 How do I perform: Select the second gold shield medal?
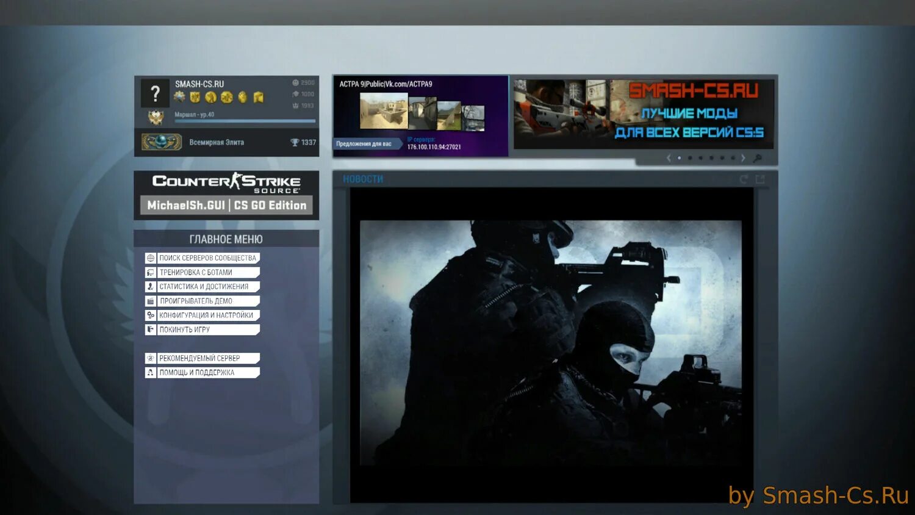(x=195, y=97)
